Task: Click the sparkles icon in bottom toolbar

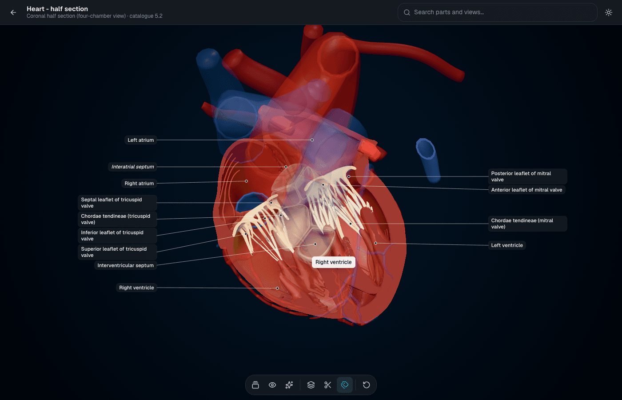Action: coord(289,385)
